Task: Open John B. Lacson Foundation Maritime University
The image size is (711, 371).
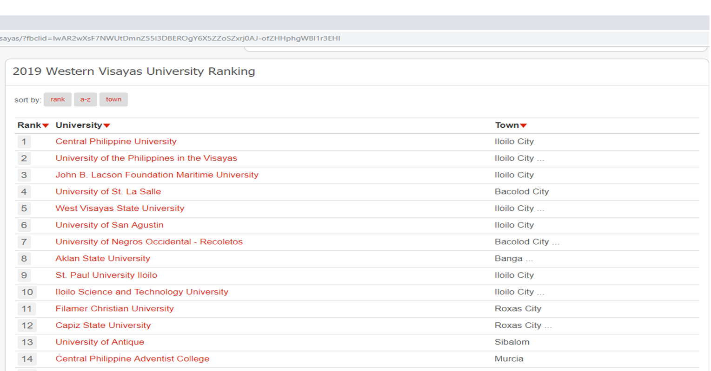Action: pyautogui.click(x=157, y=175)
